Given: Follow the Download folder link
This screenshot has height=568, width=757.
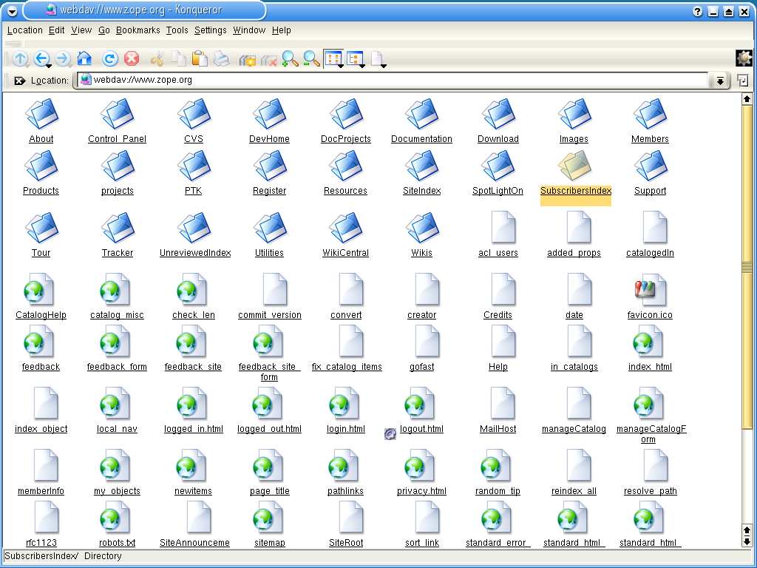Looking at the screenshot, I should pos(498,139).
